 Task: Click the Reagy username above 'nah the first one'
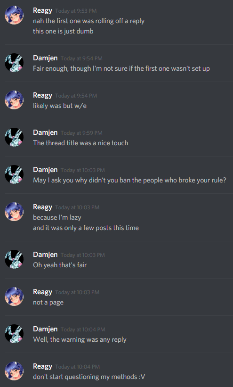pyautogui.click(x=43, y=11)
